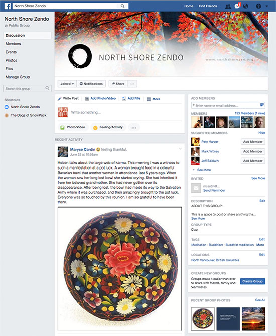Add Pete Harper with Add Member button

(x=253, y=142)
